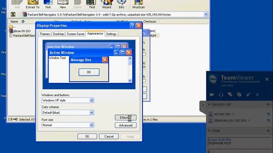The image size is (273, 153).
Task: Switch to the Themes tab
Action: pyautogui.click(x=45, y=34)
